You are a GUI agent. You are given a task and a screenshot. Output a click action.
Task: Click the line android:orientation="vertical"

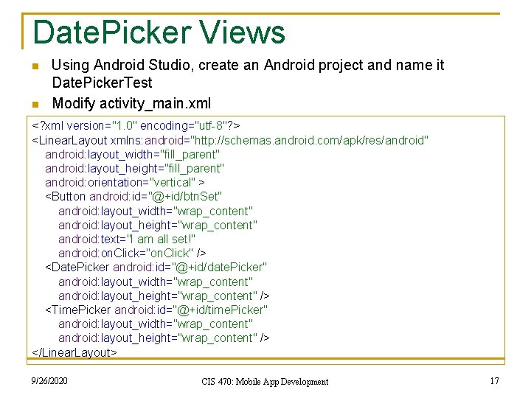pyautogui.click(x=125, y=183)
